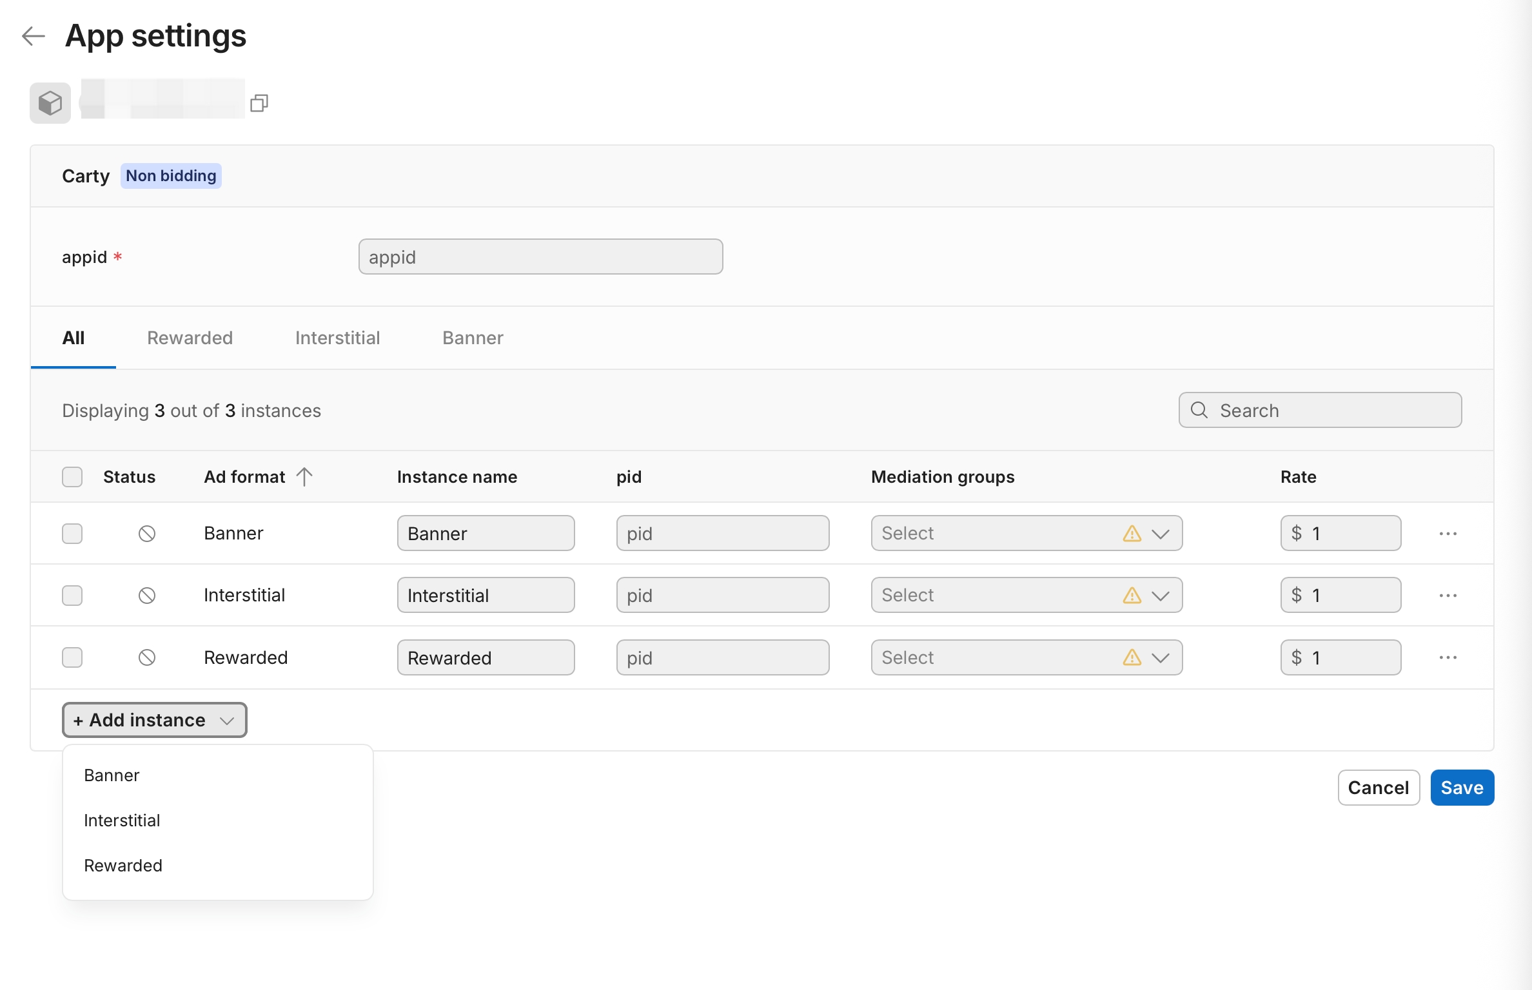This screenshot has height=990, width=1532.
Task: Click the back arrow to exit App settings
Action: pyautogui.click(x=33, y=37)
